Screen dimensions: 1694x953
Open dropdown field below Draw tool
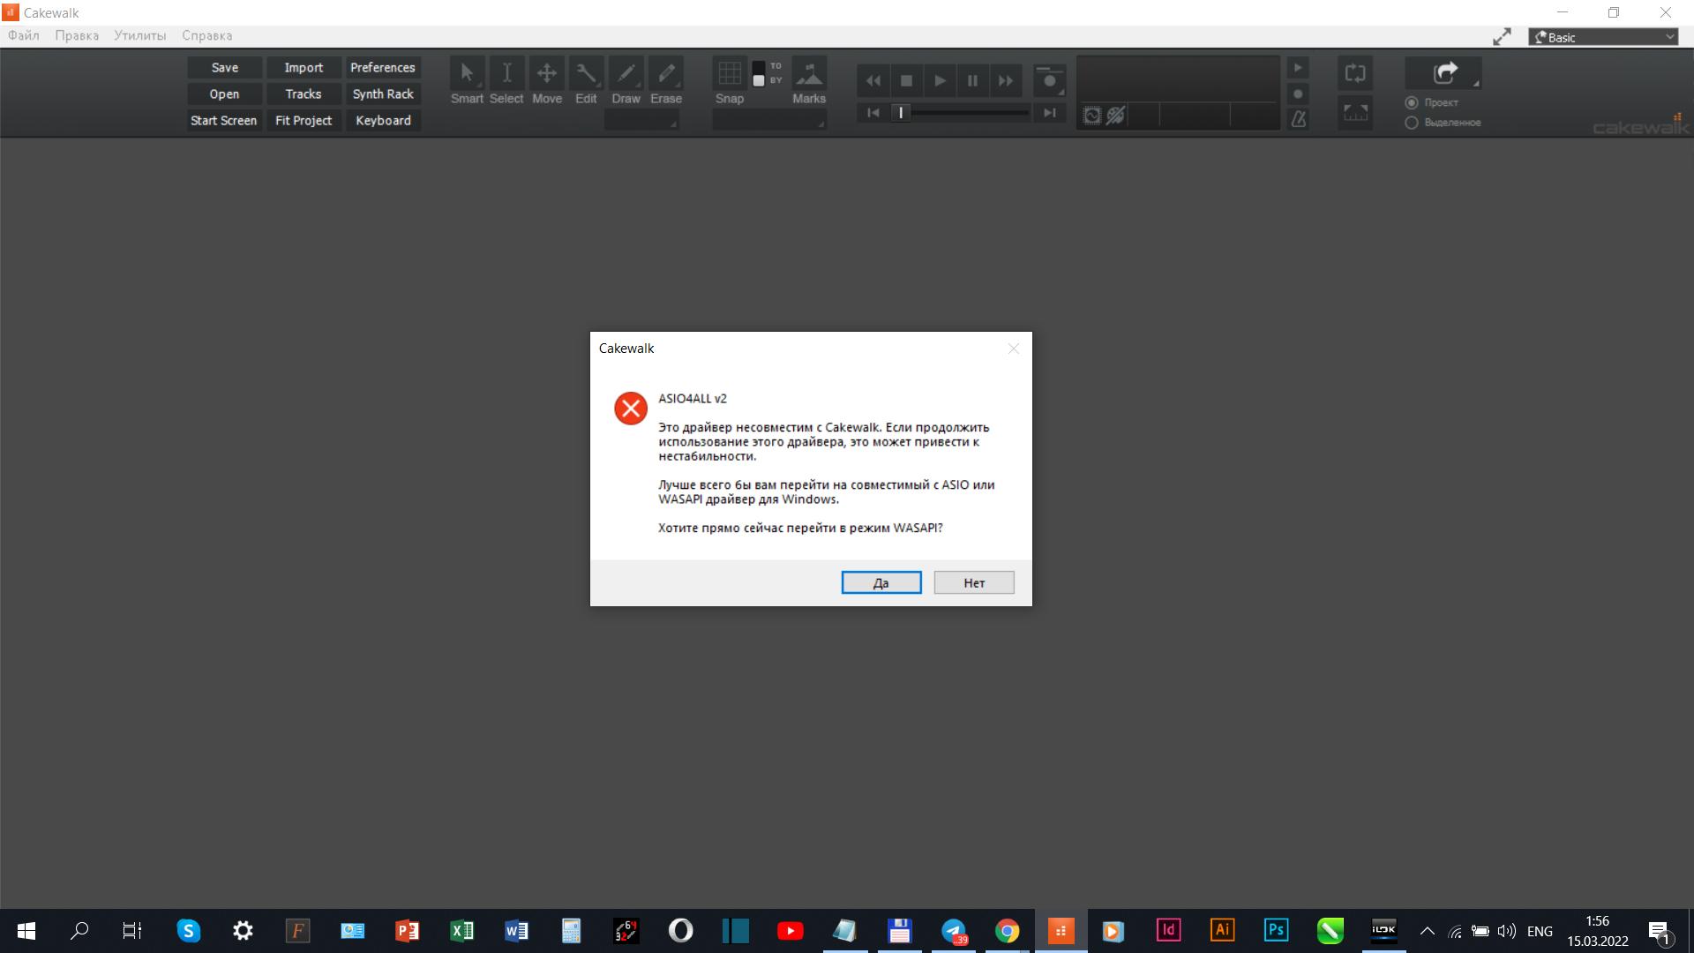(x=641, y=122)
